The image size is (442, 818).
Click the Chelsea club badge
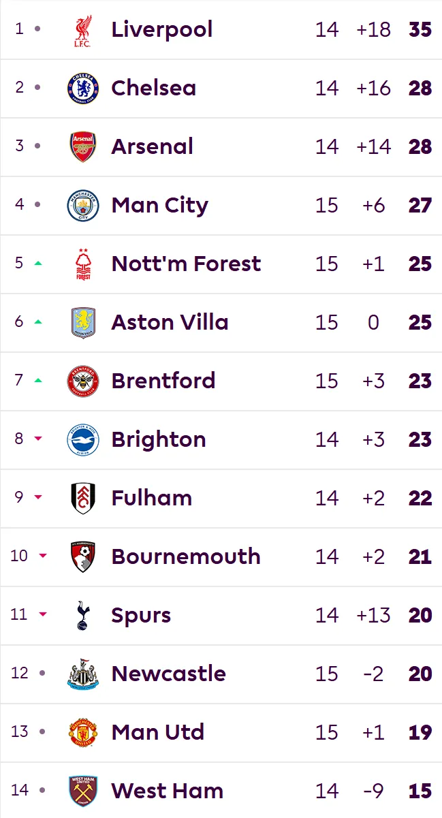[83, 89]
